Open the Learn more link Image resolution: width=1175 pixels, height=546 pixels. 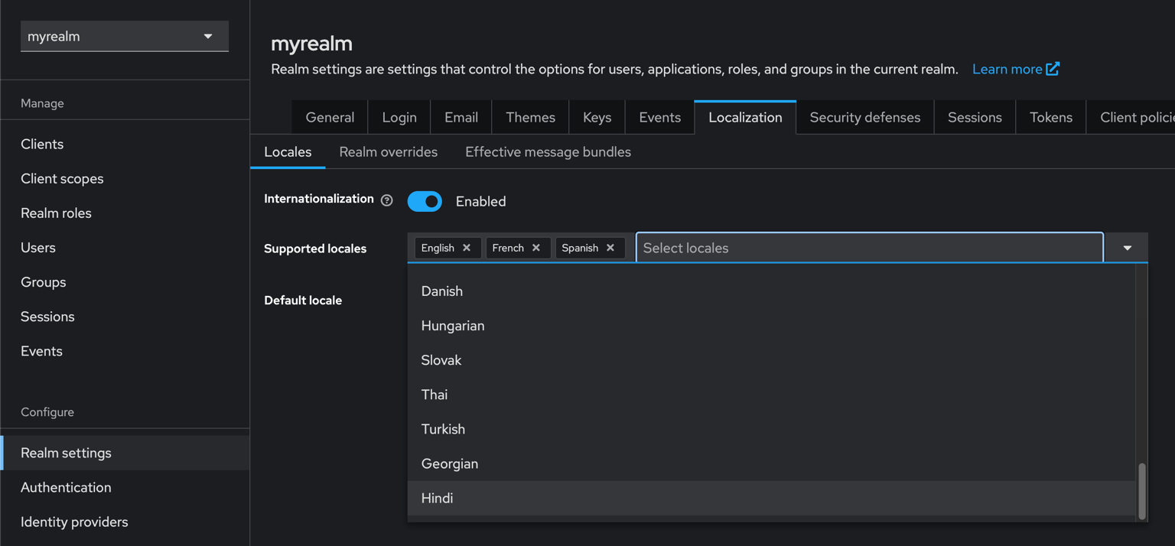pyautogui.click(x=1007, y=69)
